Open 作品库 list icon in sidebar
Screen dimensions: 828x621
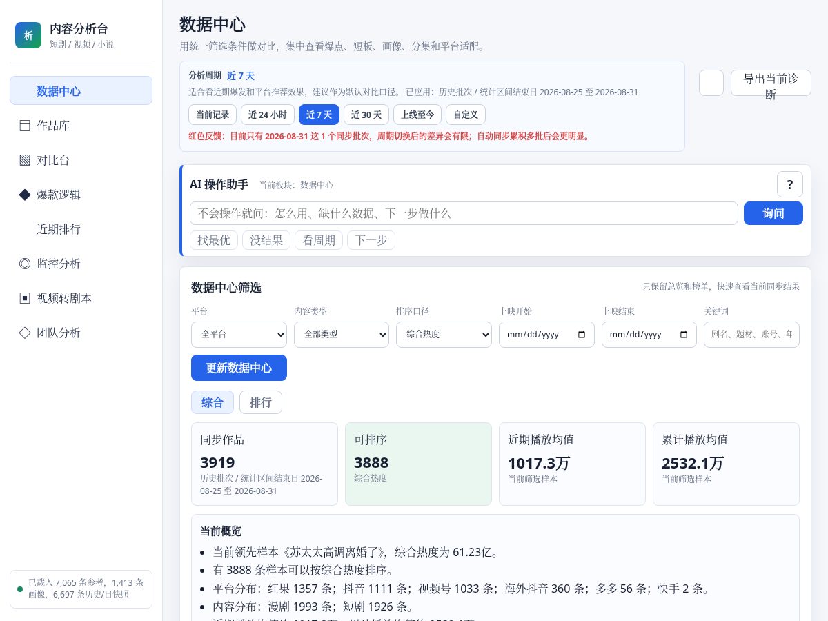click(x=25, y=126)
